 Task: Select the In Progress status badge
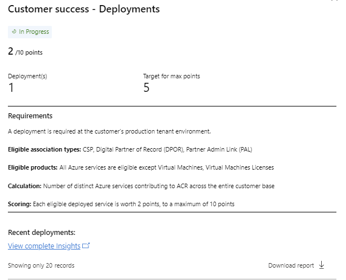(x=30, y=32)
